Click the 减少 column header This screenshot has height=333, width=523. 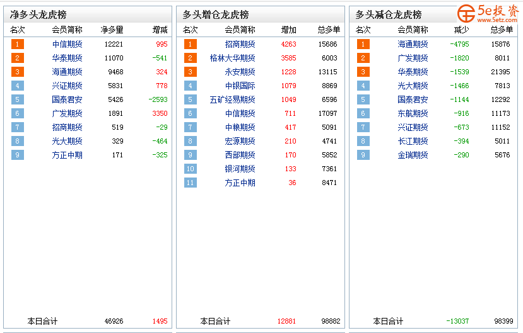(461, 30)
